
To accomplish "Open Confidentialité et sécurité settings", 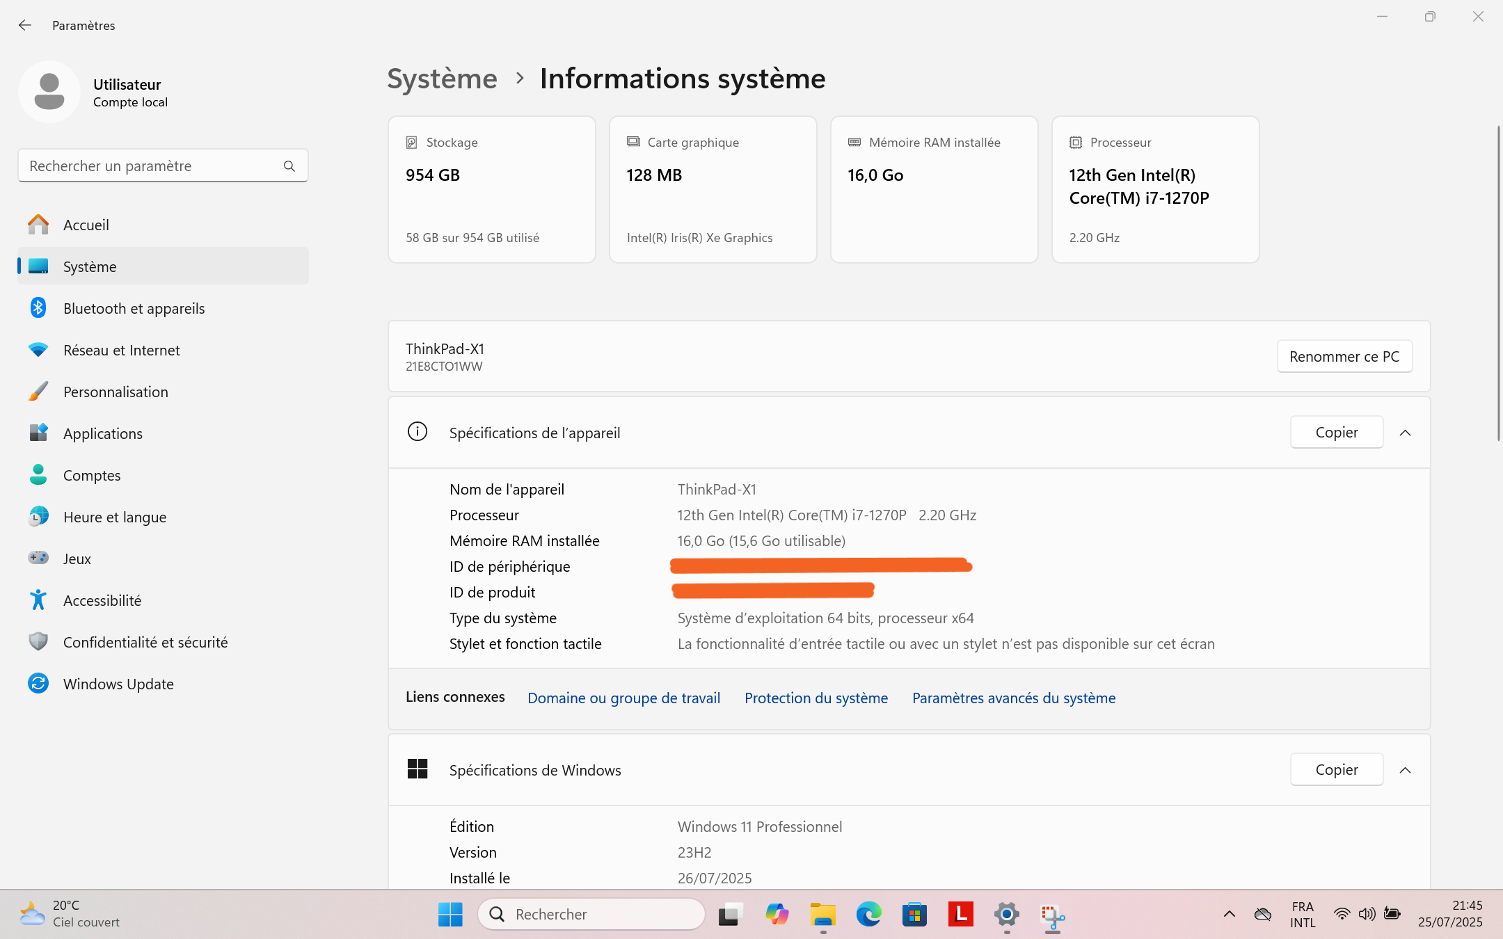I will click(145, 642).
